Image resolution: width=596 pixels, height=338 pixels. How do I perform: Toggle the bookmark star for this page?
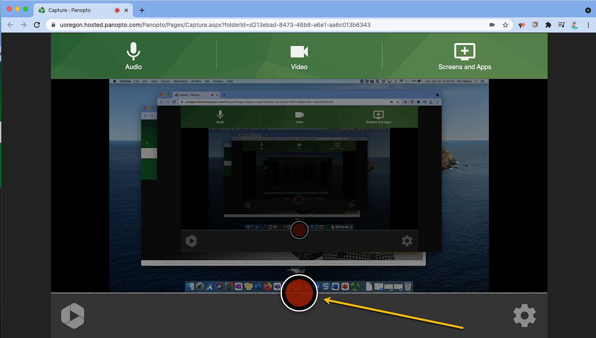[505, 25]
